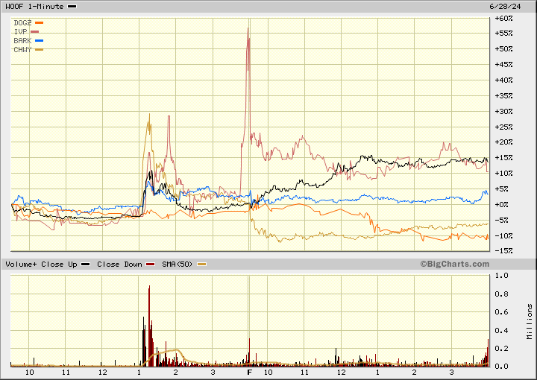This screenshot has height=380, width=537.
Task: Click the +20% axis label
Action: pyautogui.click(x=503, y=142)
